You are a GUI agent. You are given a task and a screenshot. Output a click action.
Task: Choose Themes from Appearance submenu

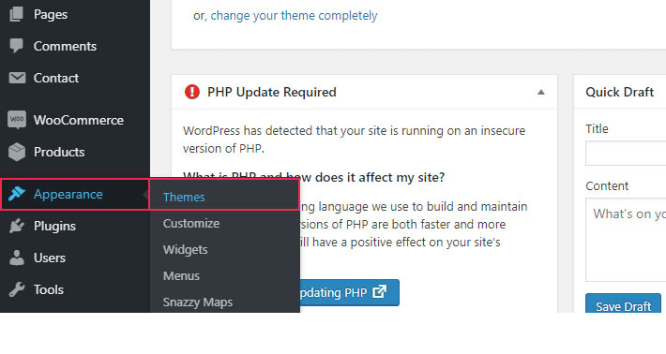coord(184,198)
